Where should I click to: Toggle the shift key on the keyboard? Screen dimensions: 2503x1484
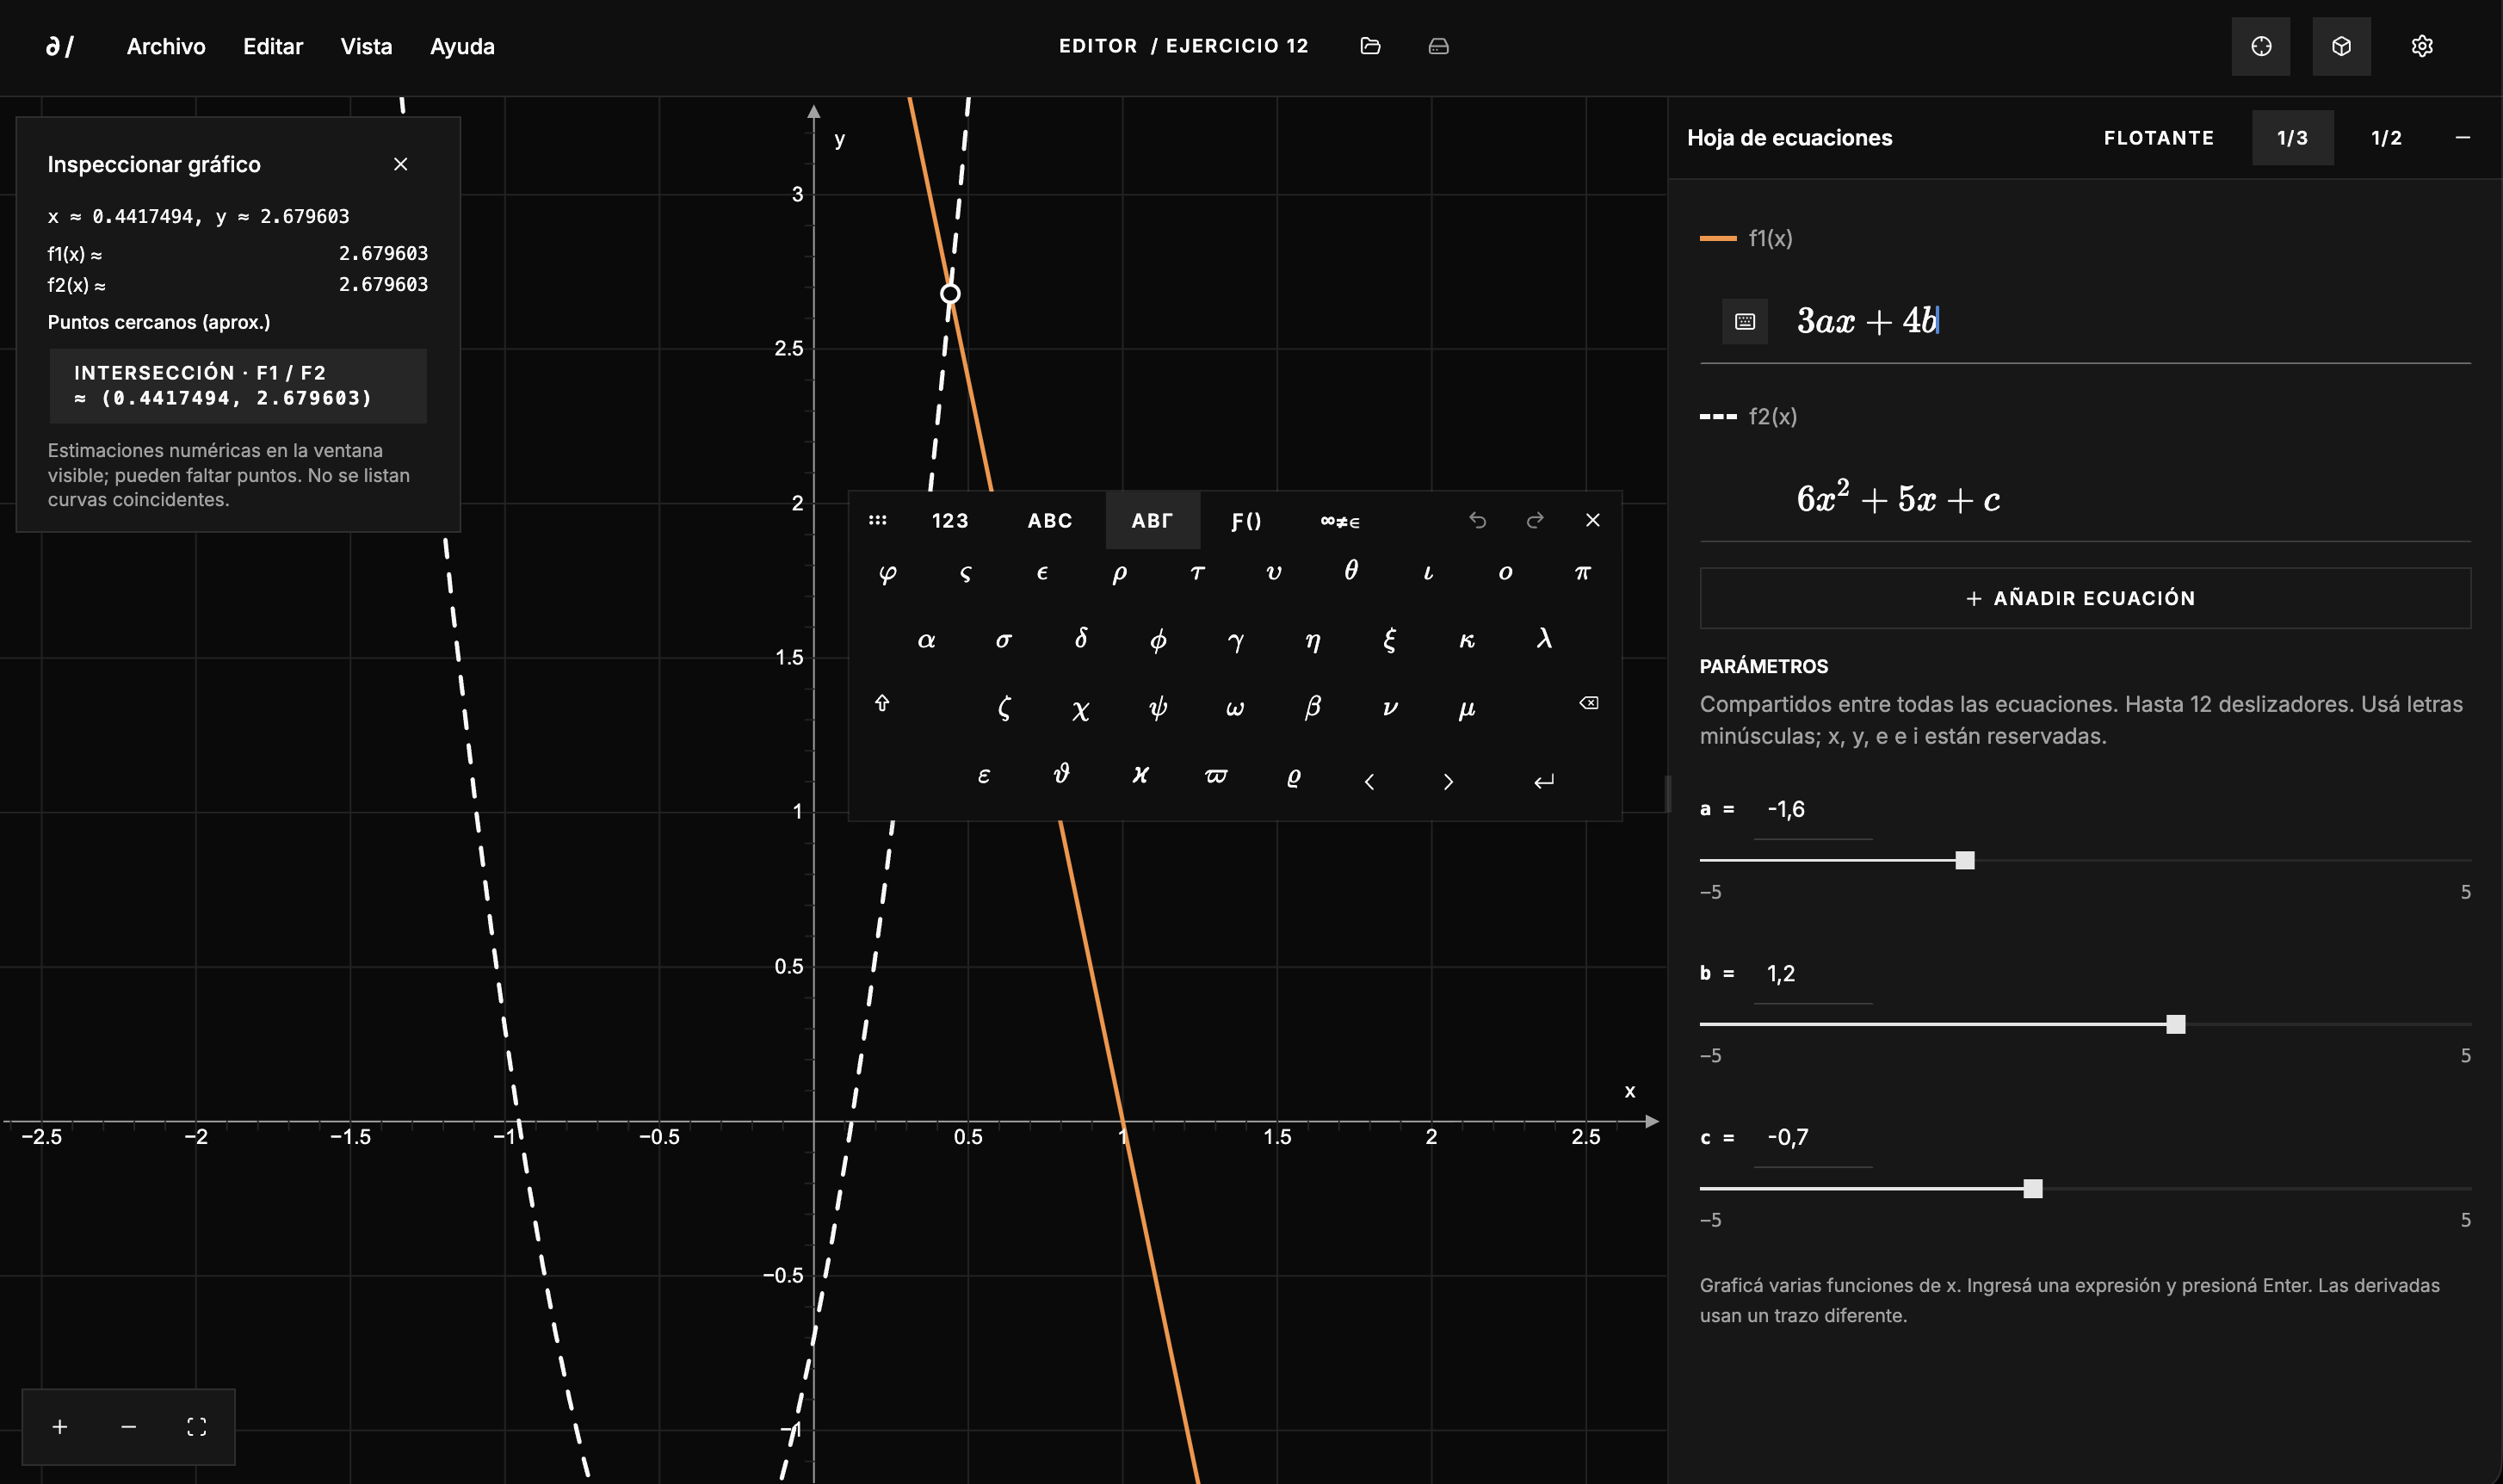point(881,704)
